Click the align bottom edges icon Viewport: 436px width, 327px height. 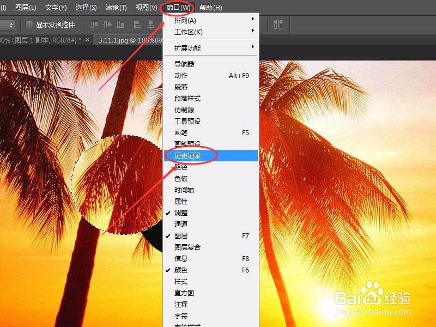click(x=121, y=25)
